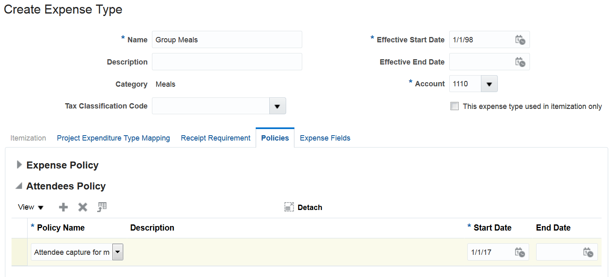This screenshot has width=609, height=277.
Task: Open the policy Start Date calendar picker
Action: pyautogui.click(x=520, y=252)
